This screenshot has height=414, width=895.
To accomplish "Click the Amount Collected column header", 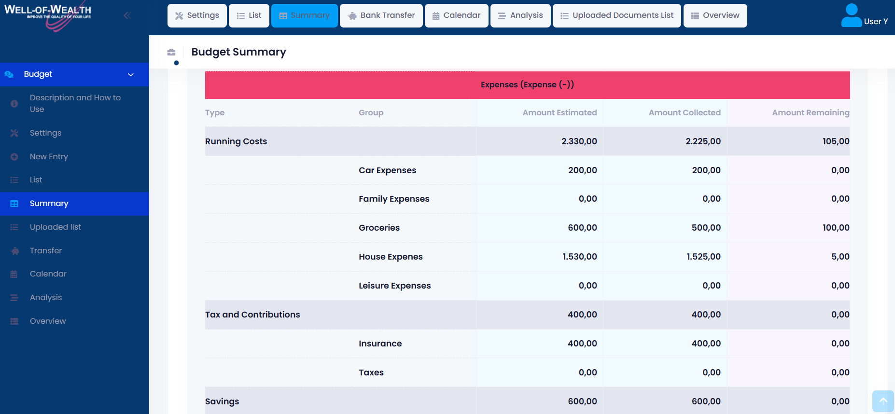I will [x=685, y=112].
